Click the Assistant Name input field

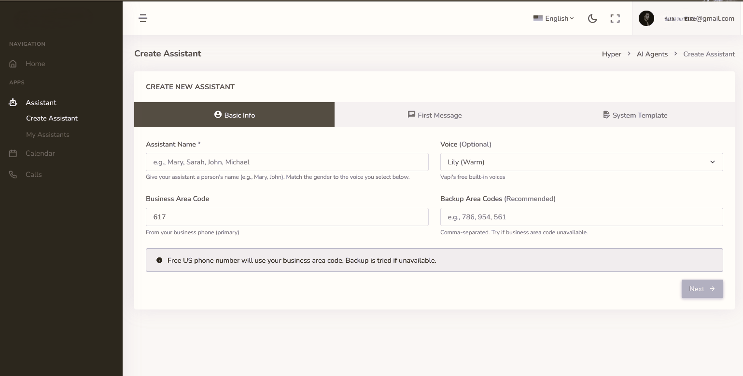287,162
